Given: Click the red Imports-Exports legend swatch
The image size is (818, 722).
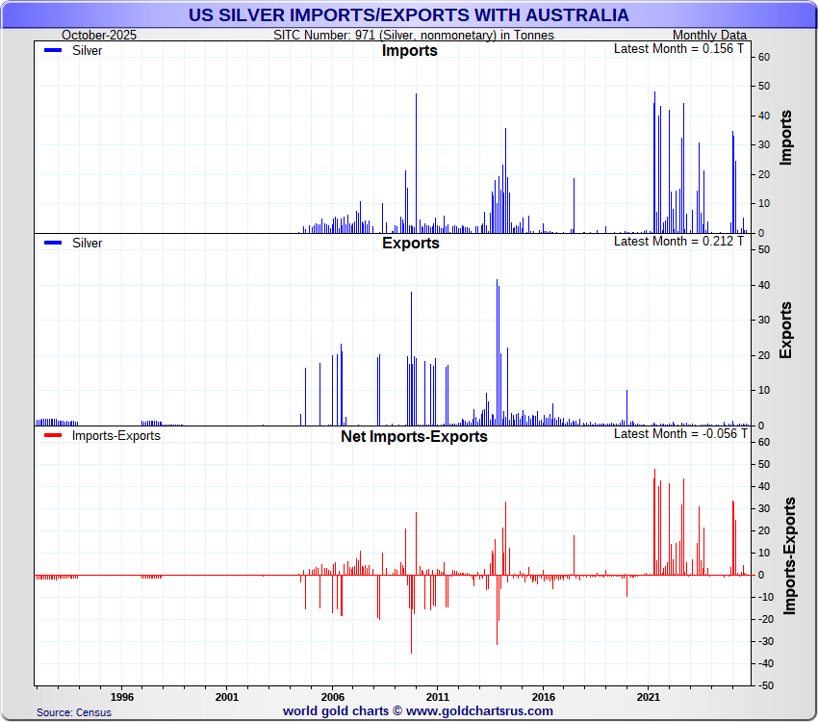Looking at the screenshot, I should pyautogui.click(x=52, y=436).
